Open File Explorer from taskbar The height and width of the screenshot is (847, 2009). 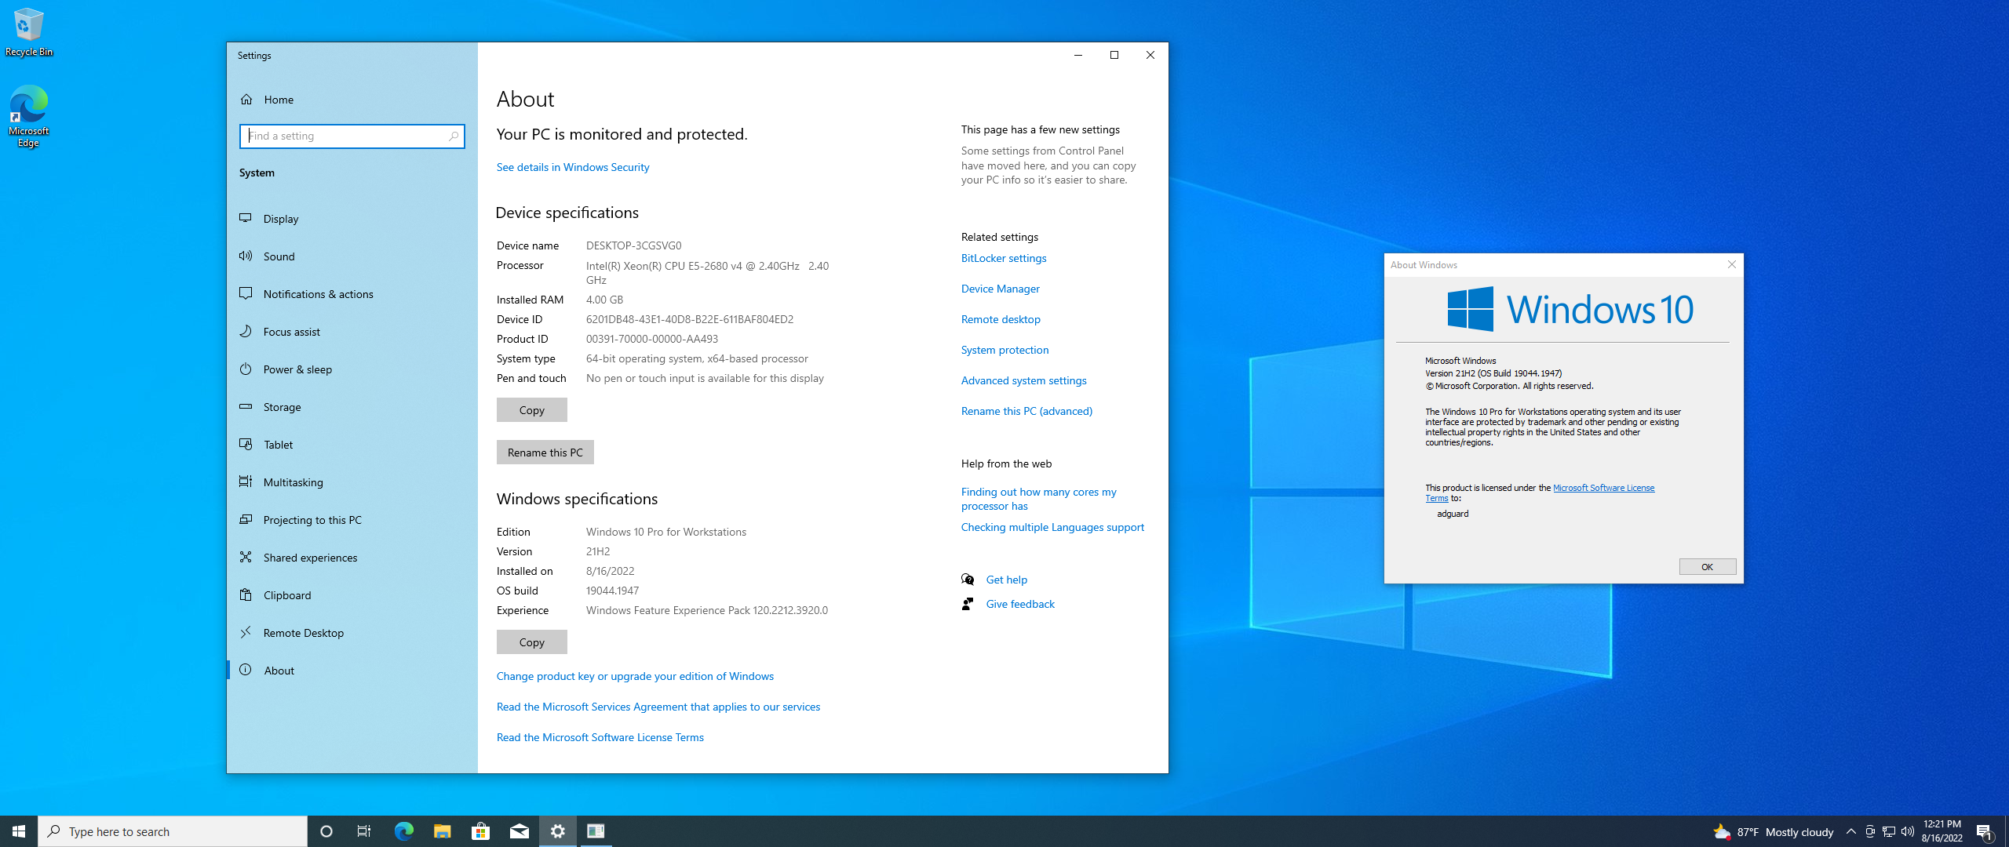pyautogui.click(x=442, y=831)
